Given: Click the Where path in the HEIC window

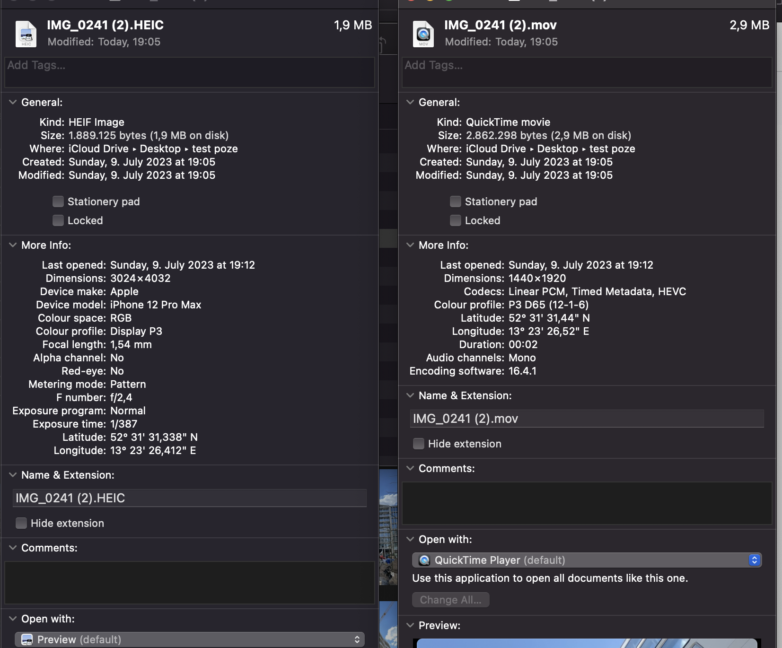Looking at the screenshot, I should pos(153,149).
